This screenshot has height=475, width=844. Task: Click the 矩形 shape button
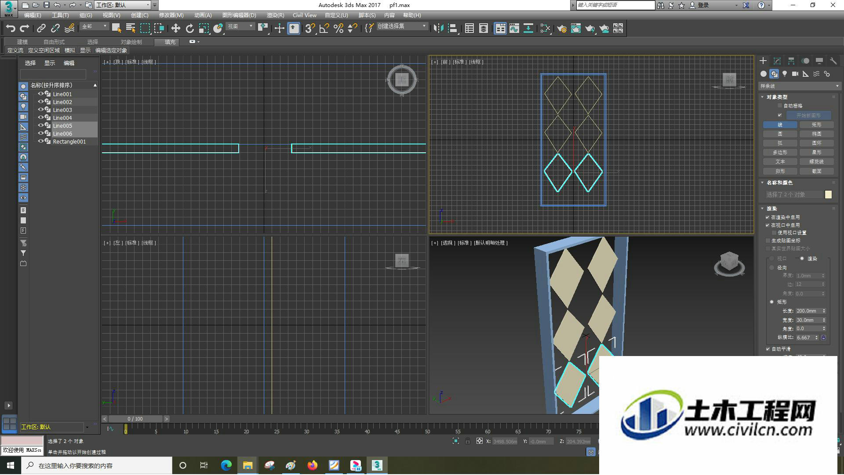[817, 125]
